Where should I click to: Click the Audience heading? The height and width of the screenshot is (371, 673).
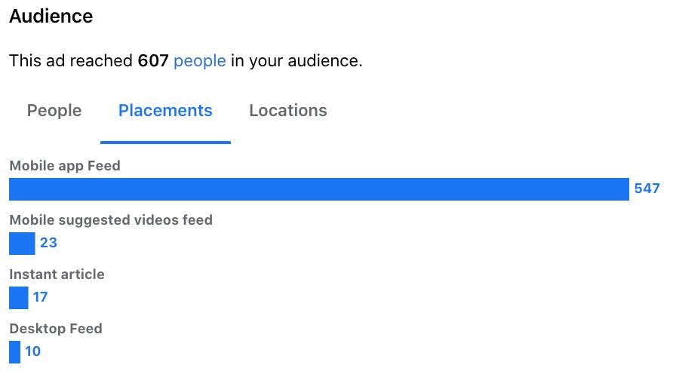coord(51,17)
